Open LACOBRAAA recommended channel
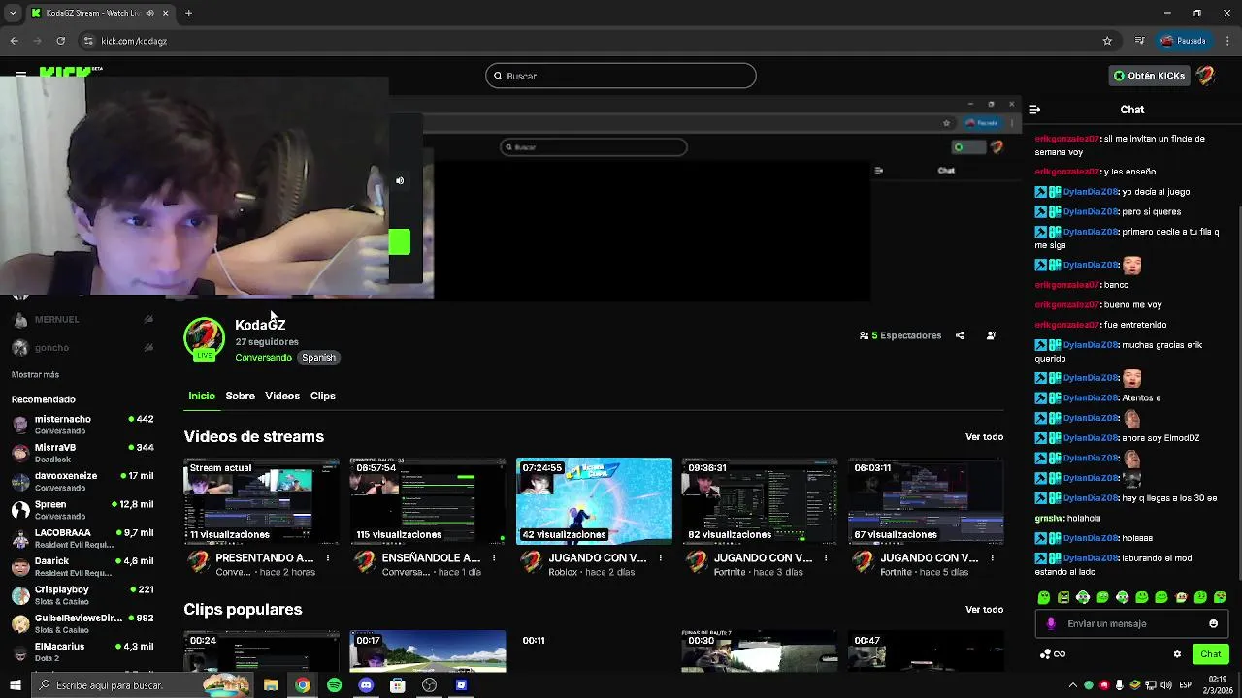Screen dimensions: 1242x698 (x=82, y=538)
